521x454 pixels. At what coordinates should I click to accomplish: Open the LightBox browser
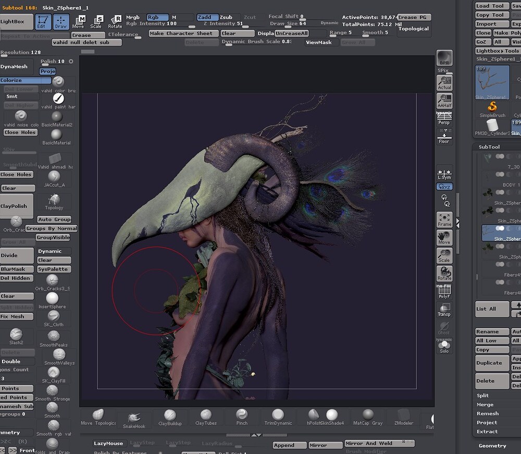(16, 21)
